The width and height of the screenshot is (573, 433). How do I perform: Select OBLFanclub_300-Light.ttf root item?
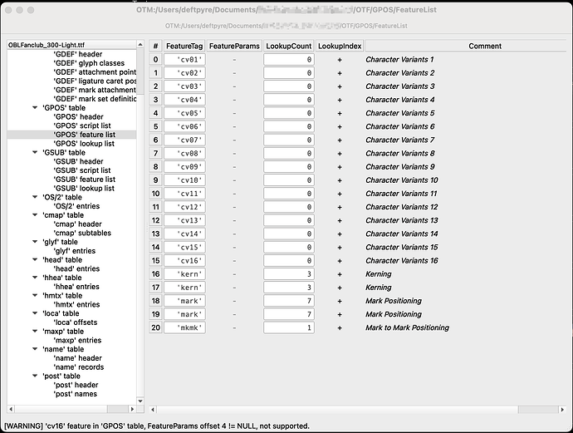[47, 45]
